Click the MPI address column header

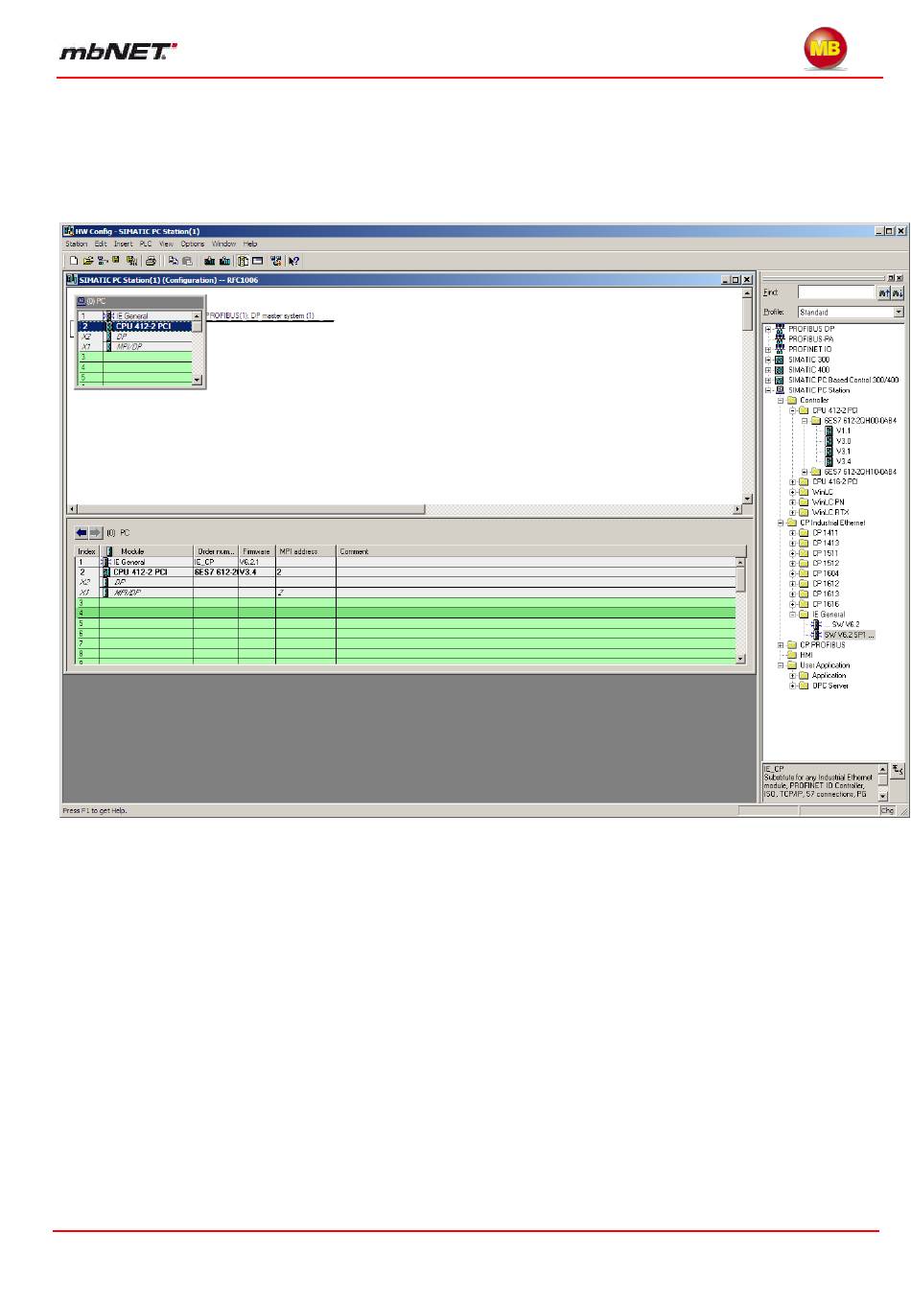(x=306, y=551)
